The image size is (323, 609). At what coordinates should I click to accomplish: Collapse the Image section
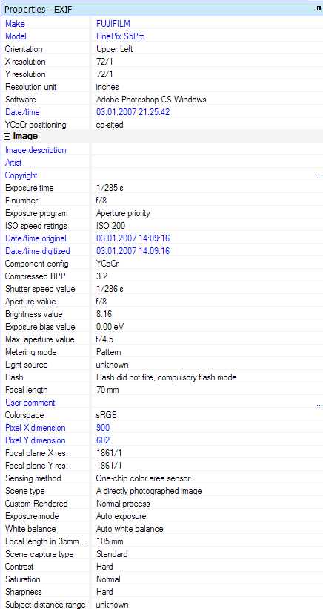(x=7, y=137)
